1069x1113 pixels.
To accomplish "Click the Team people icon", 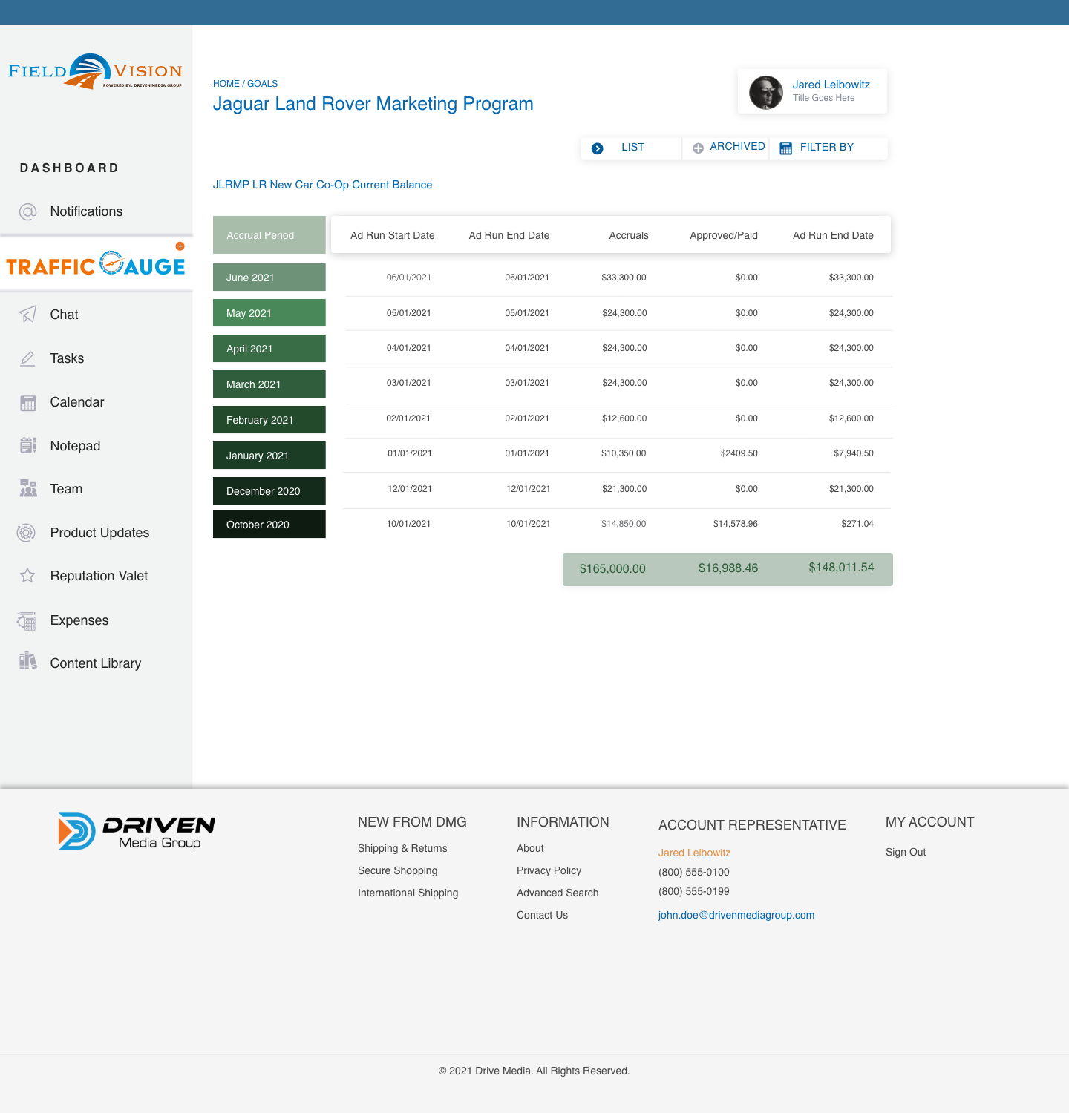I will [28, 489].
